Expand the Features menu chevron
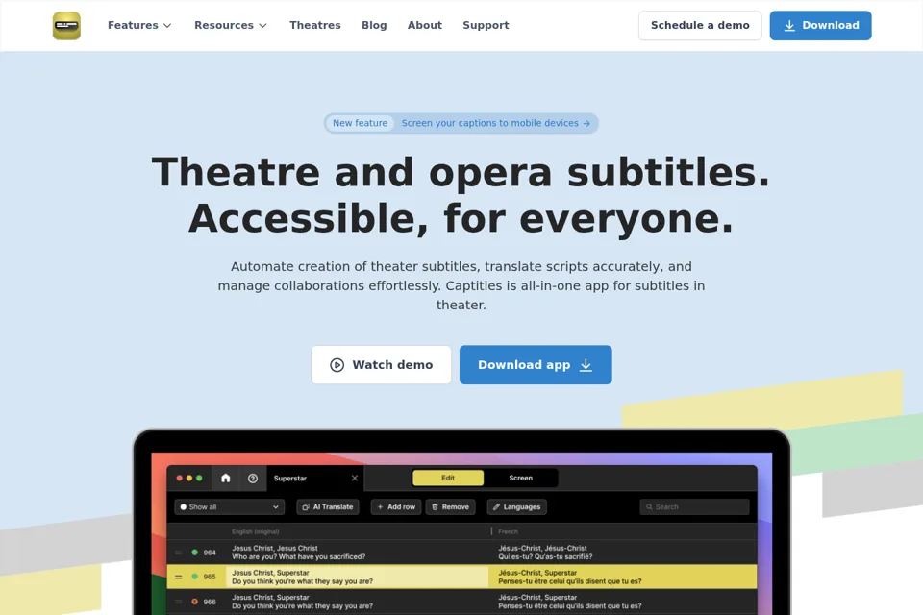Viewport: 923px width, 615px height. coord(167,26)
